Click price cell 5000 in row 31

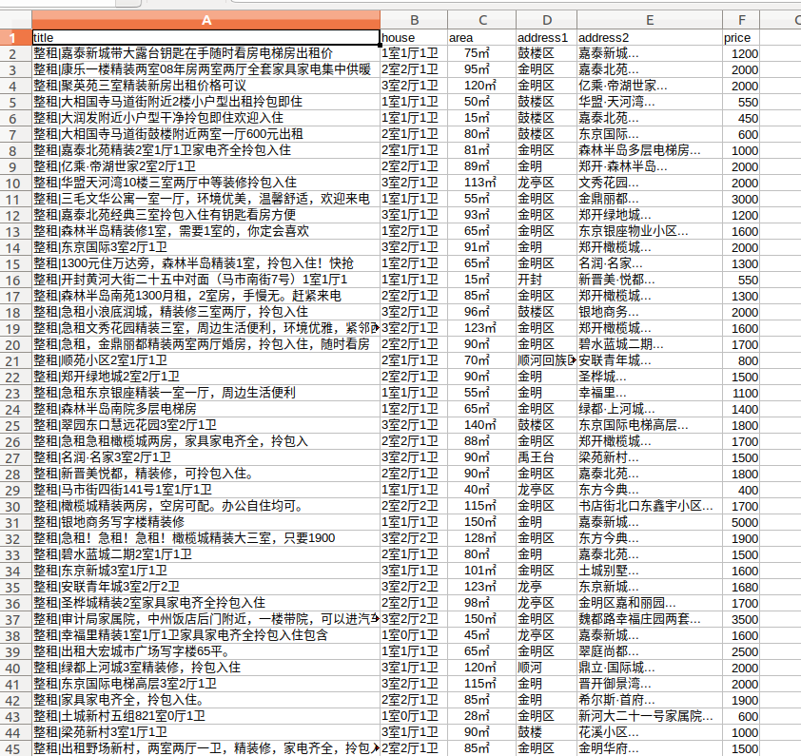(741, 522)
